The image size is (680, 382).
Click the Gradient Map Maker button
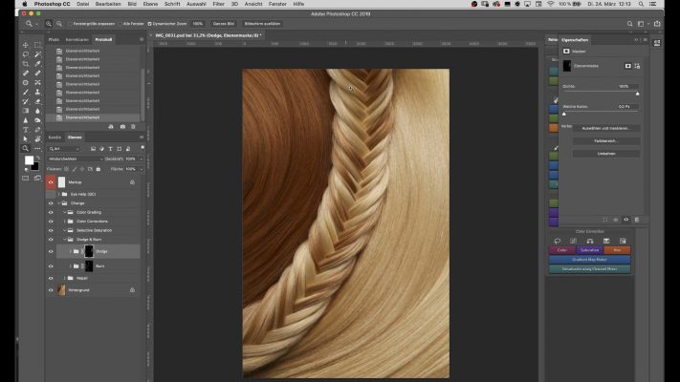coord(589,260)
